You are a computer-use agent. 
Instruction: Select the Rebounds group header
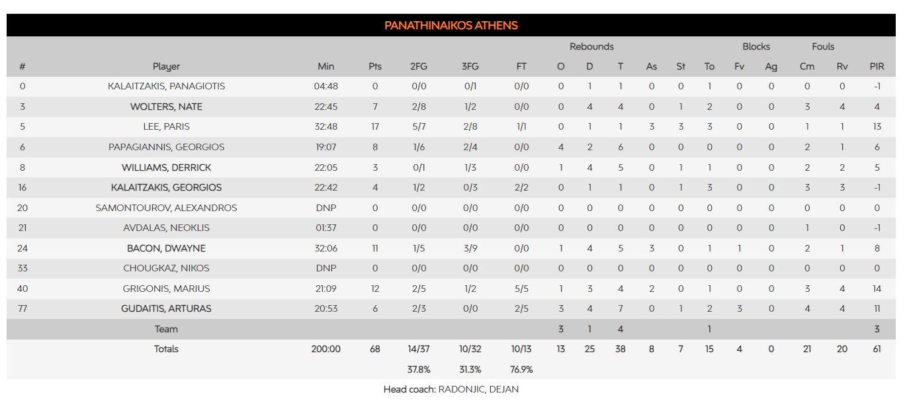[x=591, y=46]
